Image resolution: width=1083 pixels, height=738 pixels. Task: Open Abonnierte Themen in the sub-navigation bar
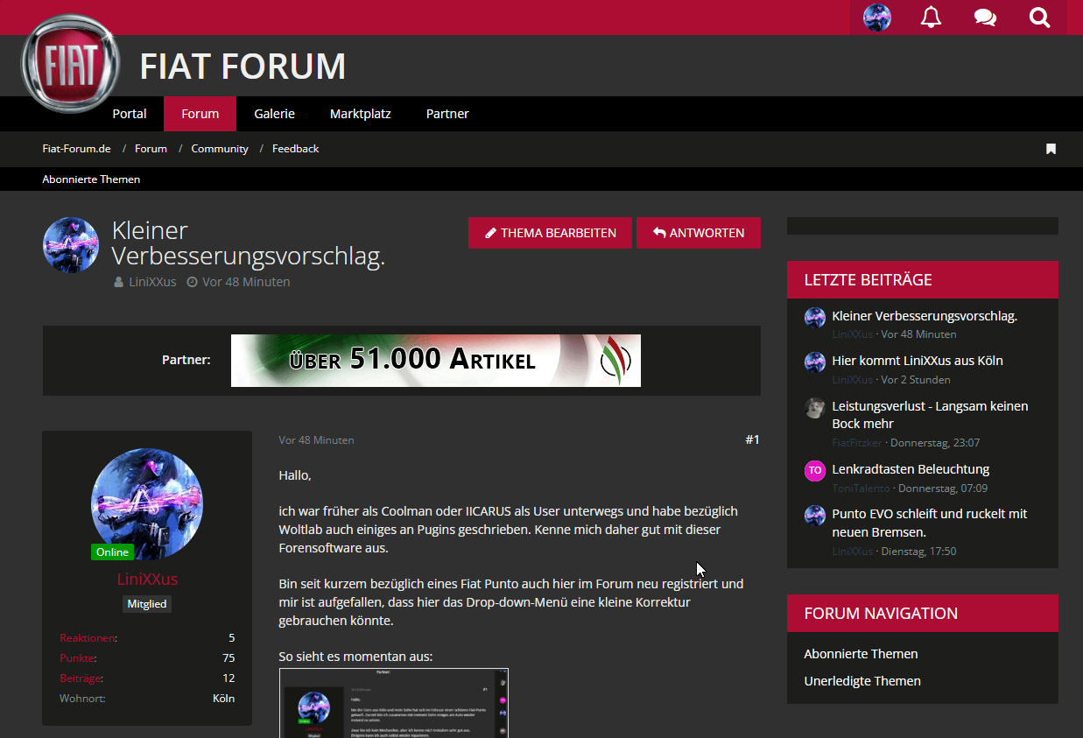[91, 179]
